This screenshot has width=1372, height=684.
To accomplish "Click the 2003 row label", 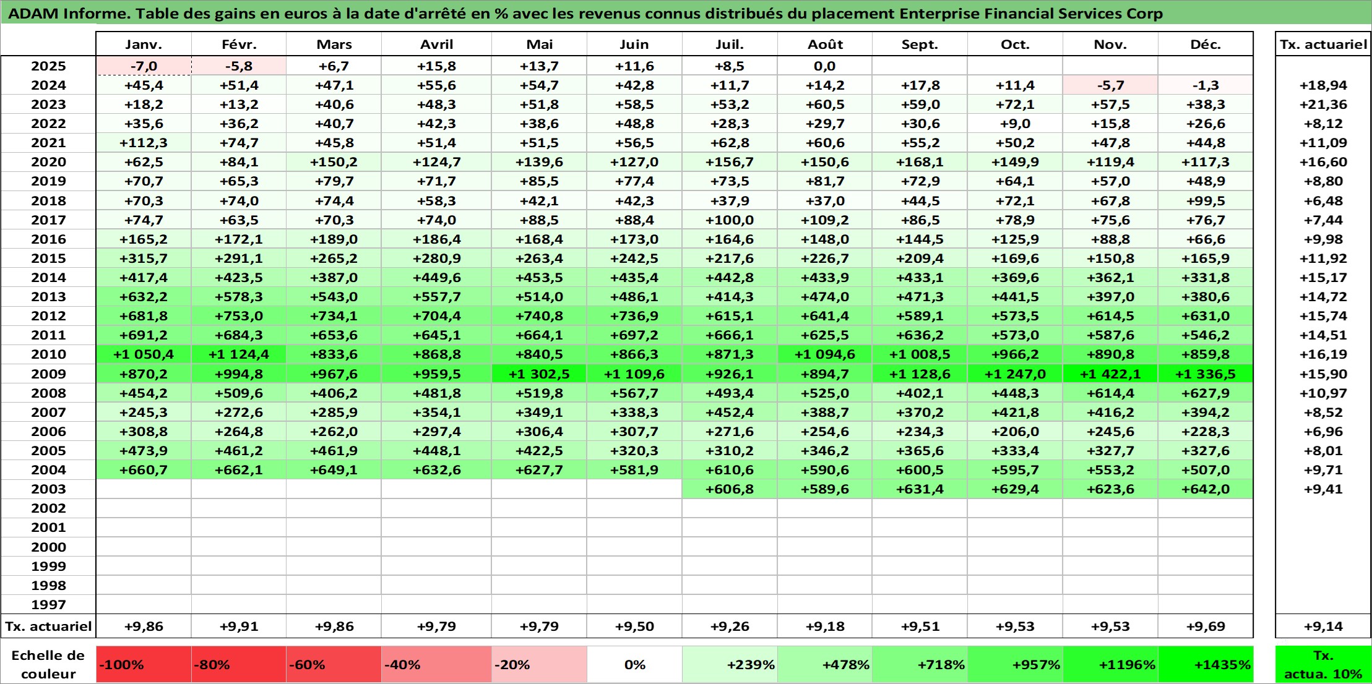I will tap(48, 489).
